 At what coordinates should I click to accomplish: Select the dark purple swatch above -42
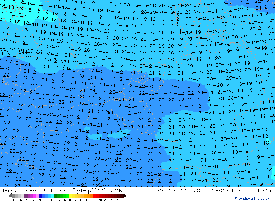(x=26, y=196)
